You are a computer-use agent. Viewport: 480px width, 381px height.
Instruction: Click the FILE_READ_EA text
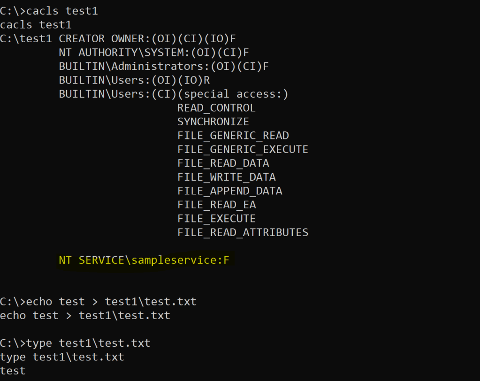point(216,205)
